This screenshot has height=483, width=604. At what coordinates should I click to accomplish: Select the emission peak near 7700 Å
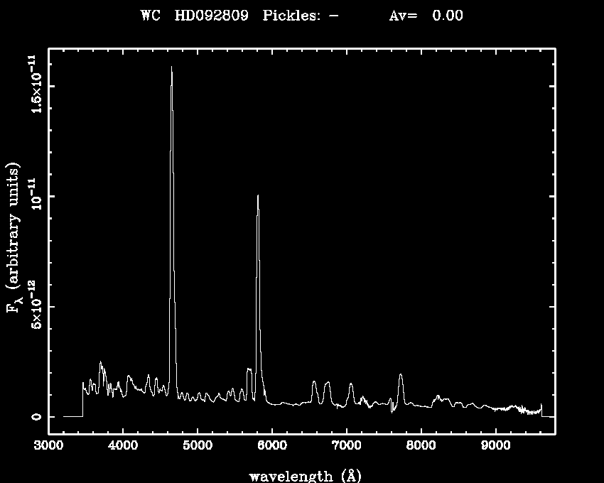(401, 376)
